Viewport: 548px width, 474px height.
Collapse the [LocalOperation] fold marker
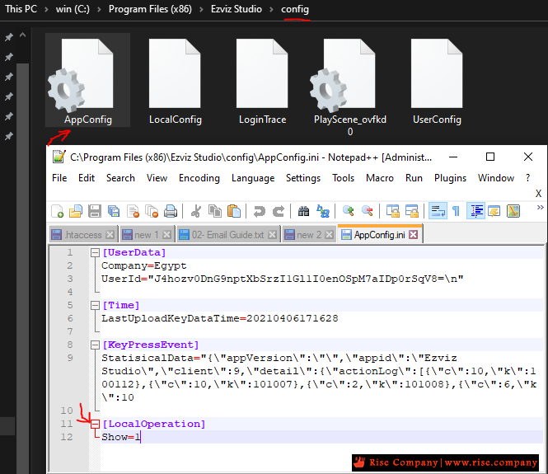(x=95, y=424)
